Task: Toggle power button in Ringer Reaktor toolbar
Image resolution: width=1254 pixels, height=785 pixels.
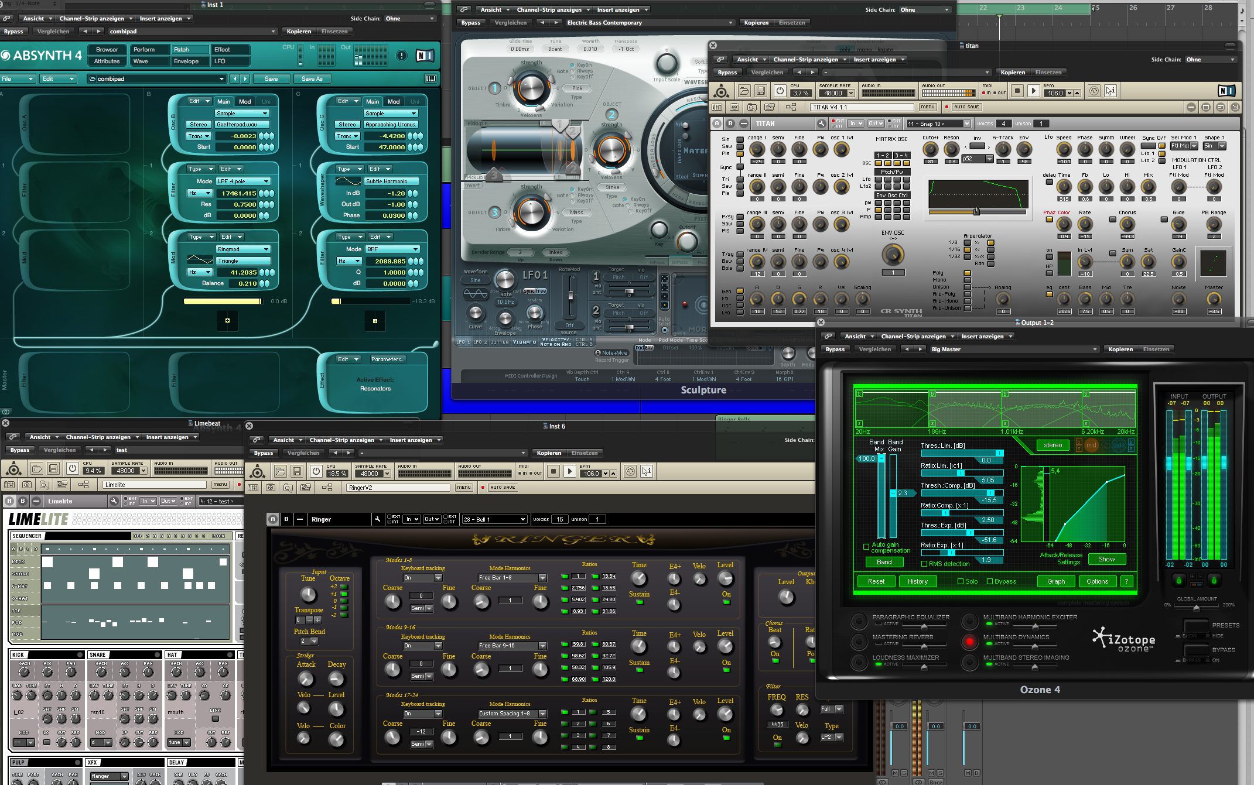Action: pos(316,471)
